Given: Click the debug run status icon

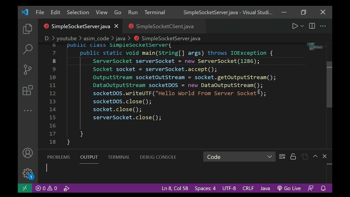Looking at the screenshot, I should coord(66,188).
